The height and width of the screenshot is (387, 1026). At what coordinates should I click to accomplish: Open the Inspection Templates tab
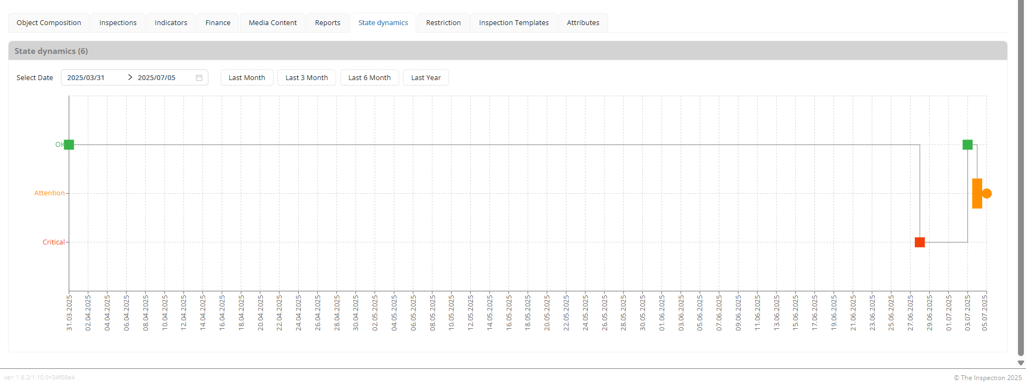(x=514, y=23)
